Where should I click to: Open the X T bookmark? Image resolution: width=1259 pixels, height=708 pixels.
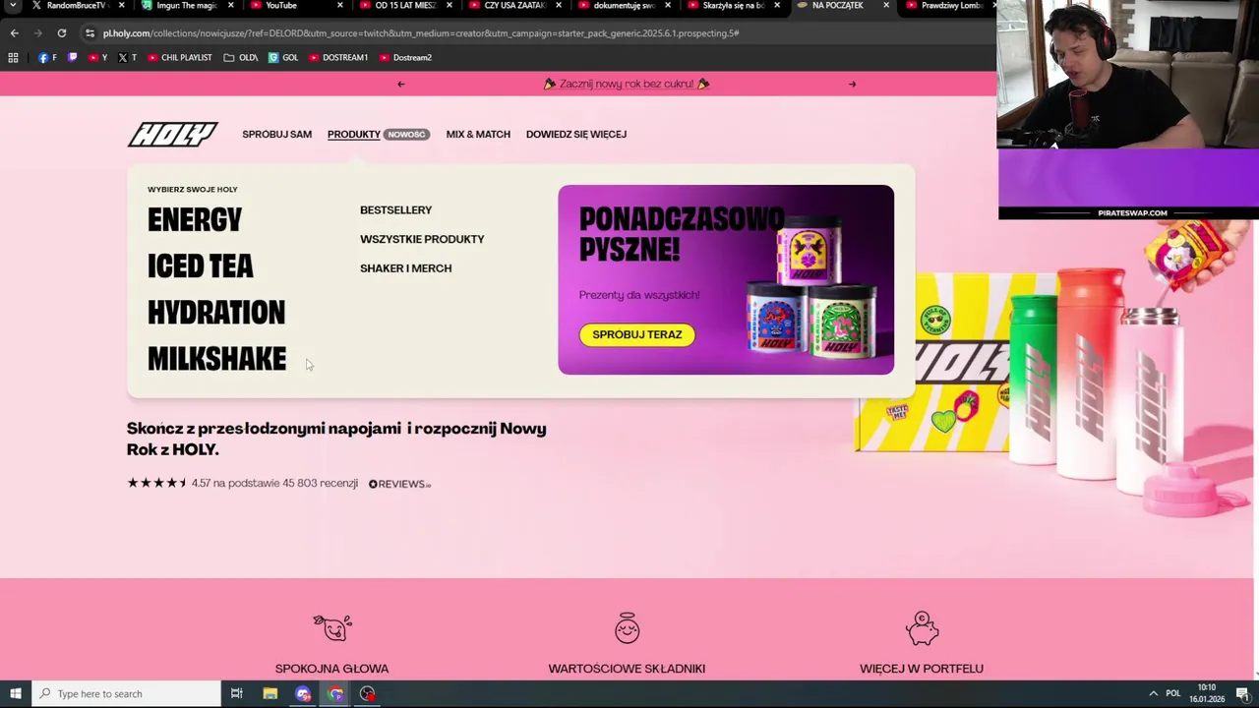coord(127,57)
